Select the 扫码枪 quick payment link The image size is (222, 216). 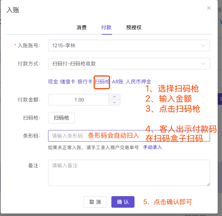tap(102, 82)
